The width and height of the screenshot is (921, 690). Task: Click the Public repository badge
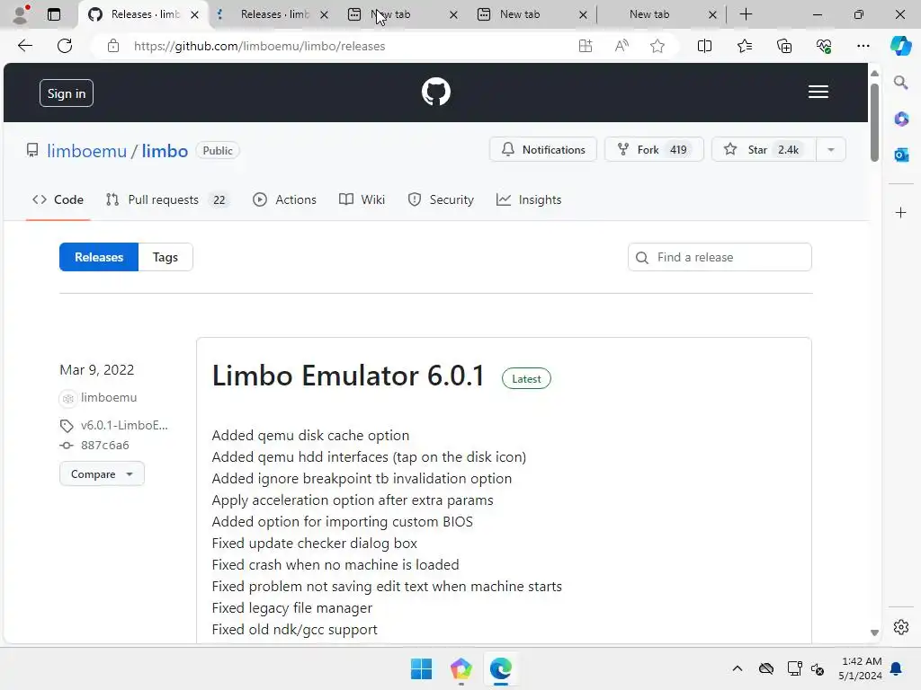pyautogui.click(x=218, y=151)
